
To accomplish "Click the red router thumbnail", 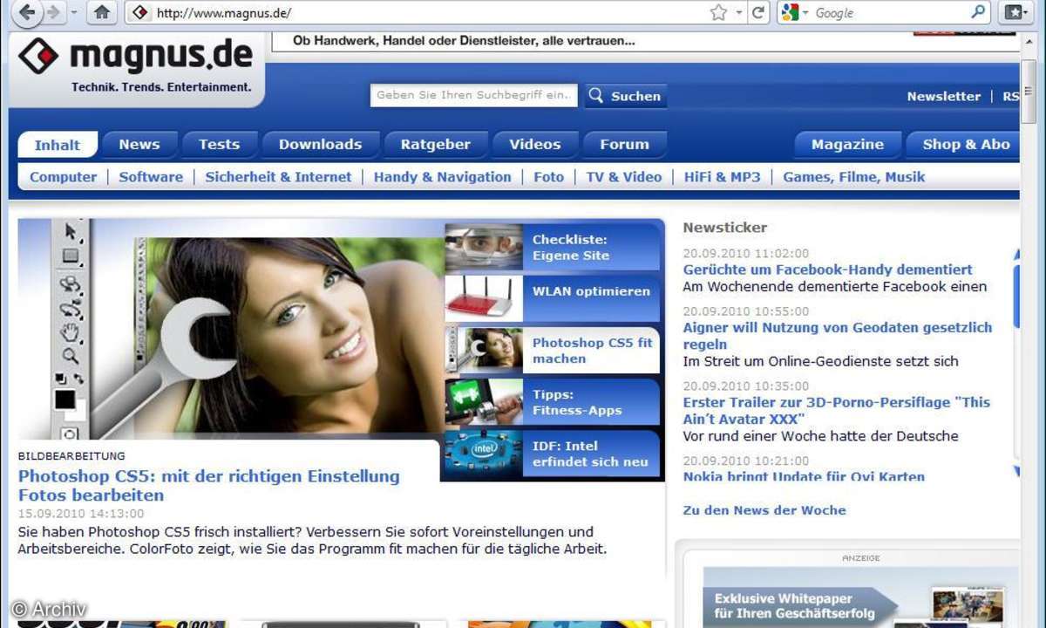I will point(484,299).
